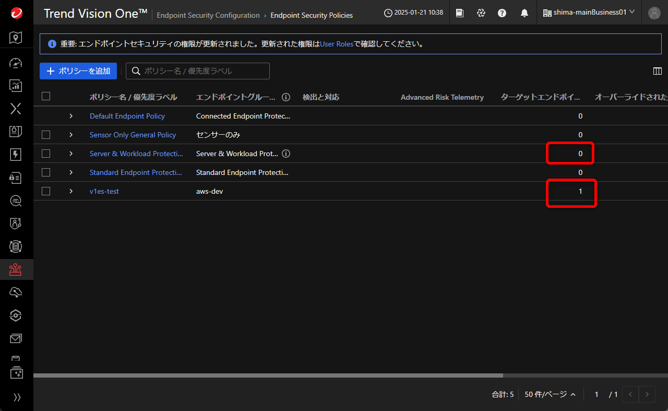
Task: Click the ポリシーを追加 button
Action: click(x=78, y=71)
